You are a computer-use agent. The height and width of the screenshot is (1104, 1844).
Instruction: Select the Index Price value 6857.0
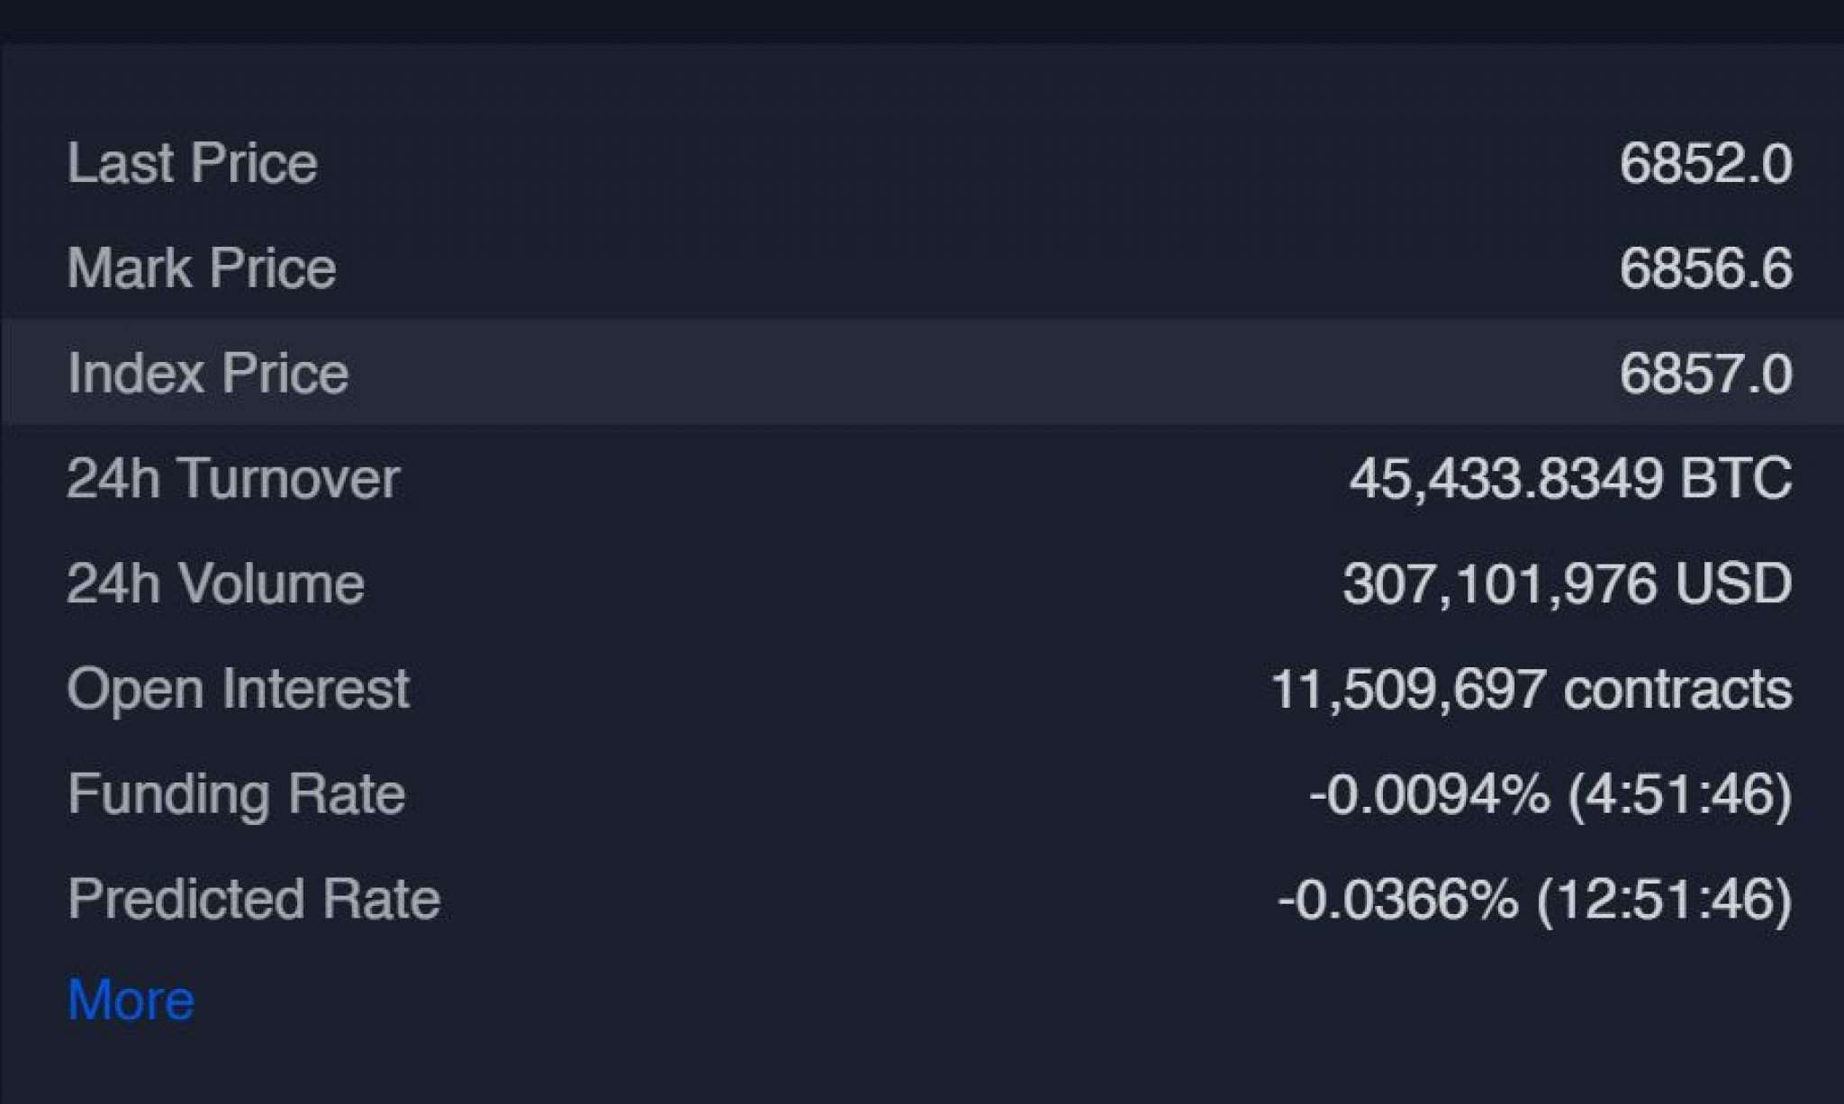(x=1704, y=373)
